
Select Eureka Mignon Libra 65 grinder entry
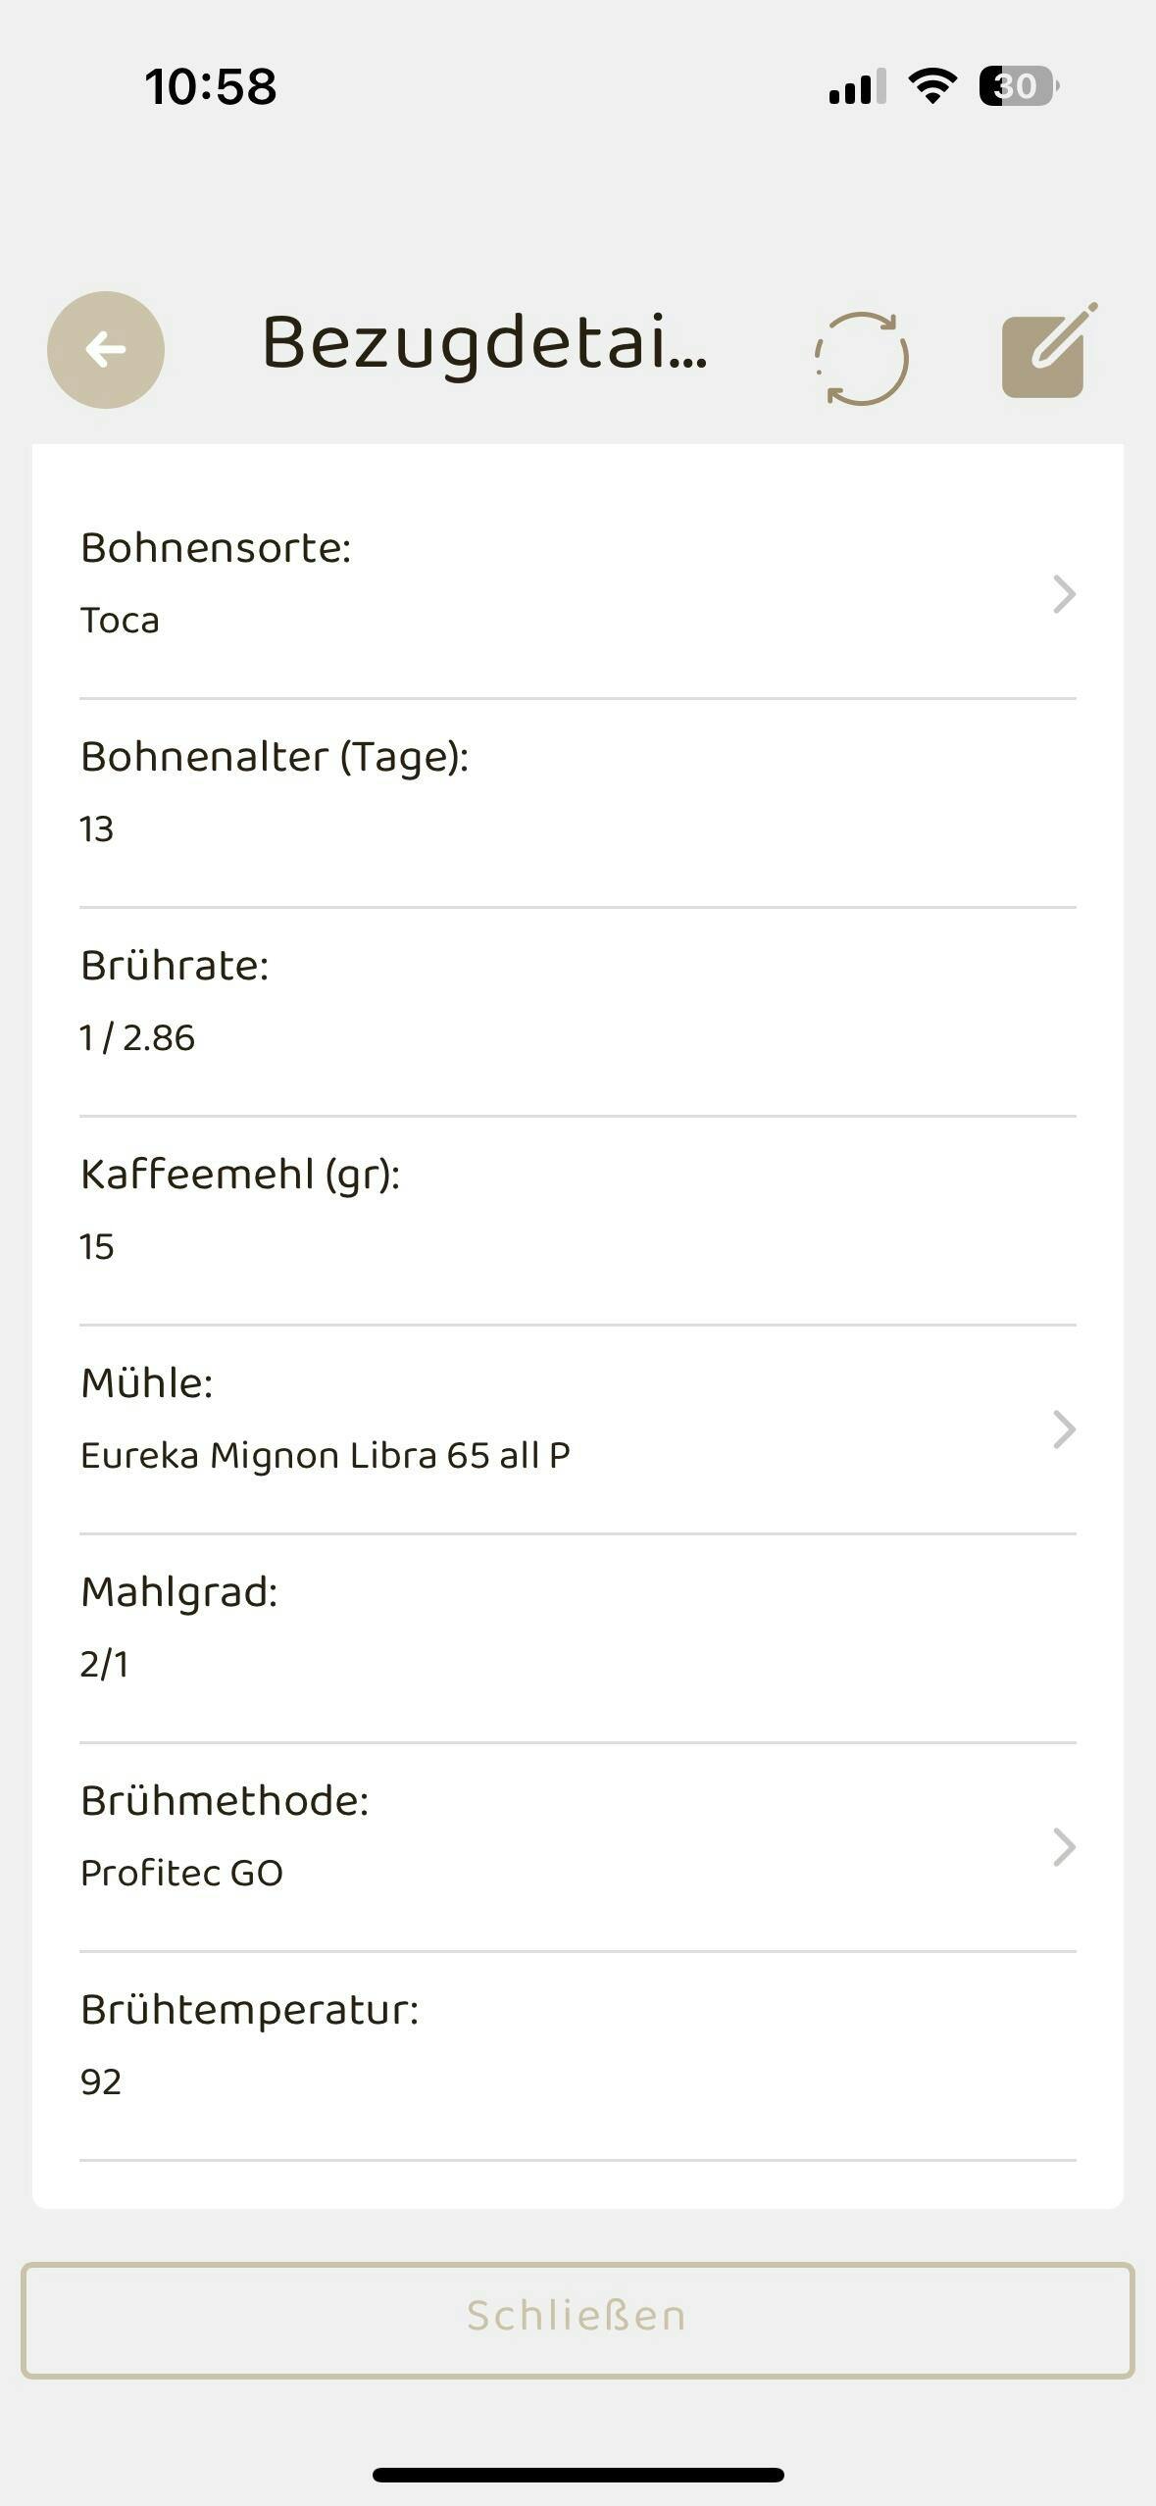325,1456
